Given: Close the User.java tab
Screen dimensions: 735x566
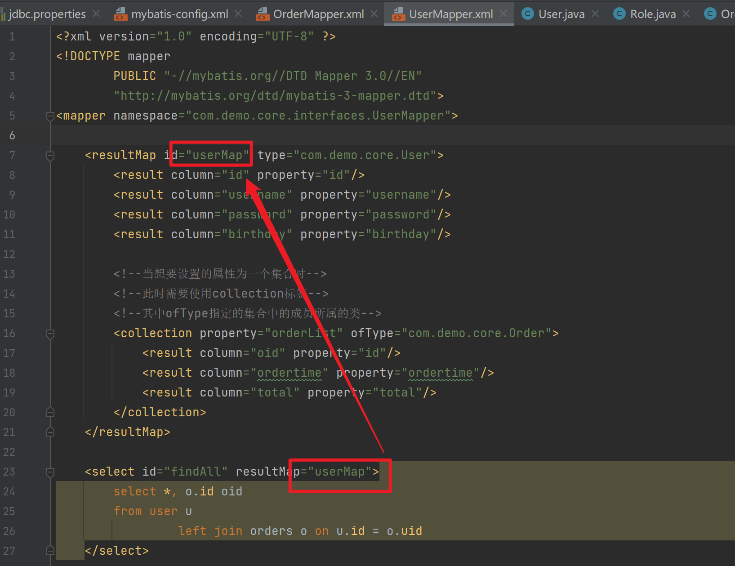Looking at the screenshot, I should [595, 14].
